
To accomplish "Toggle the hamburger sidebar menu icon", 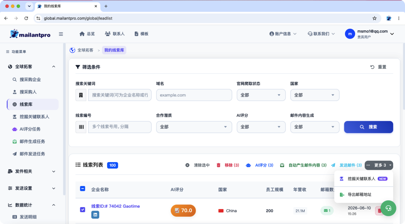I will [x=61, y=34].
